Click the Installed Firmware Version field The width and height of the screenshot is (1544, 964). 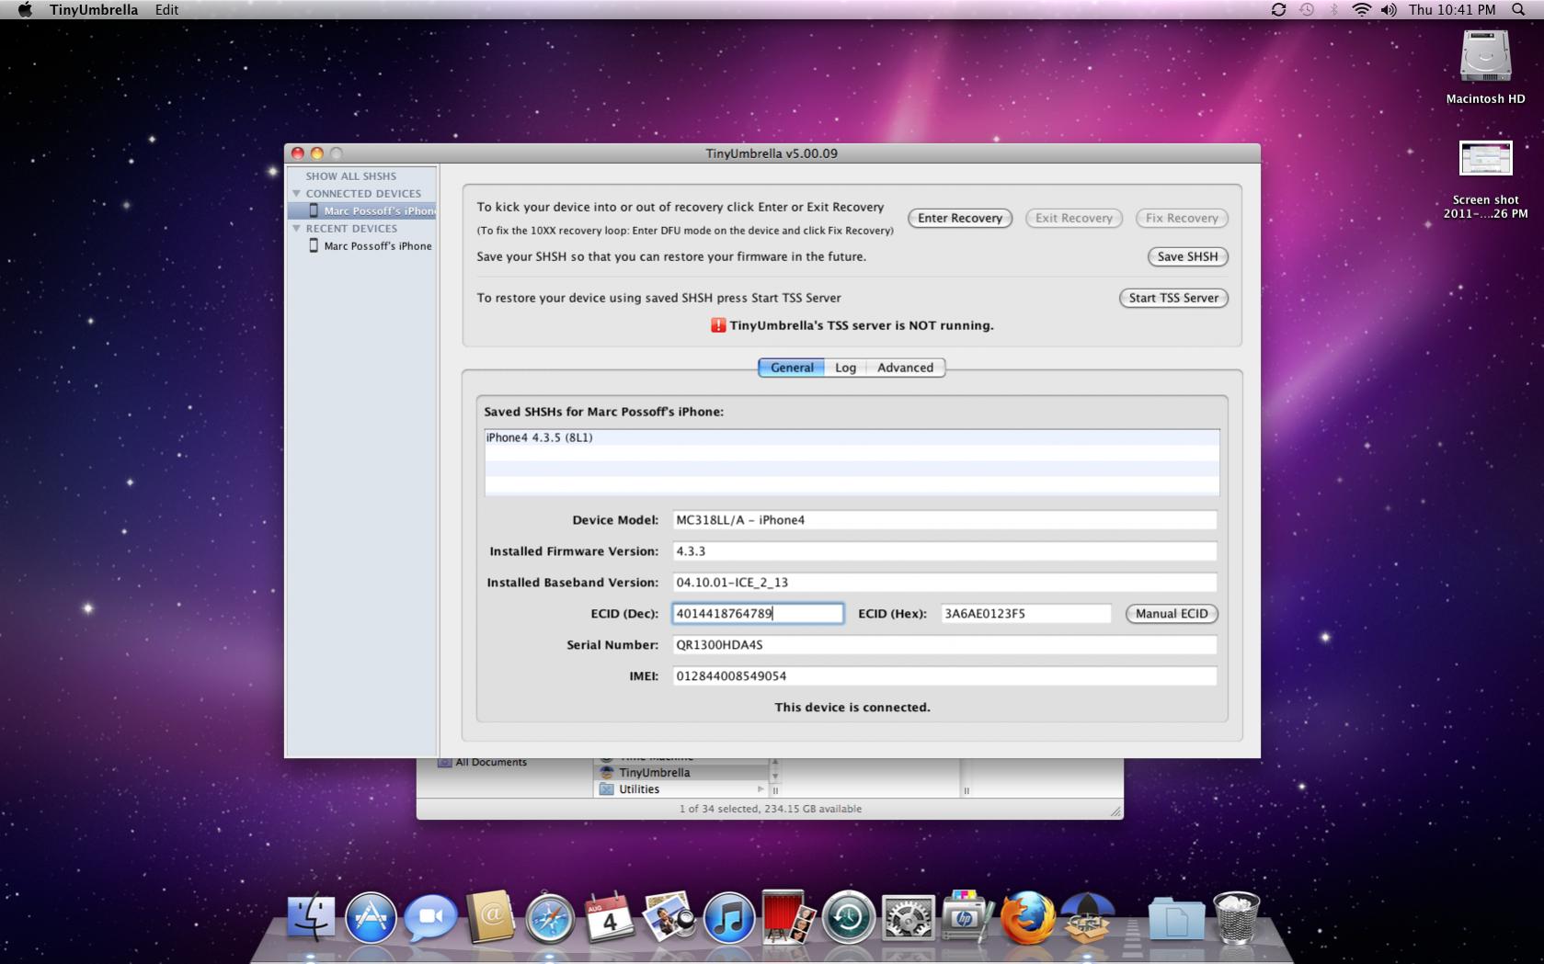click(944, 551)
